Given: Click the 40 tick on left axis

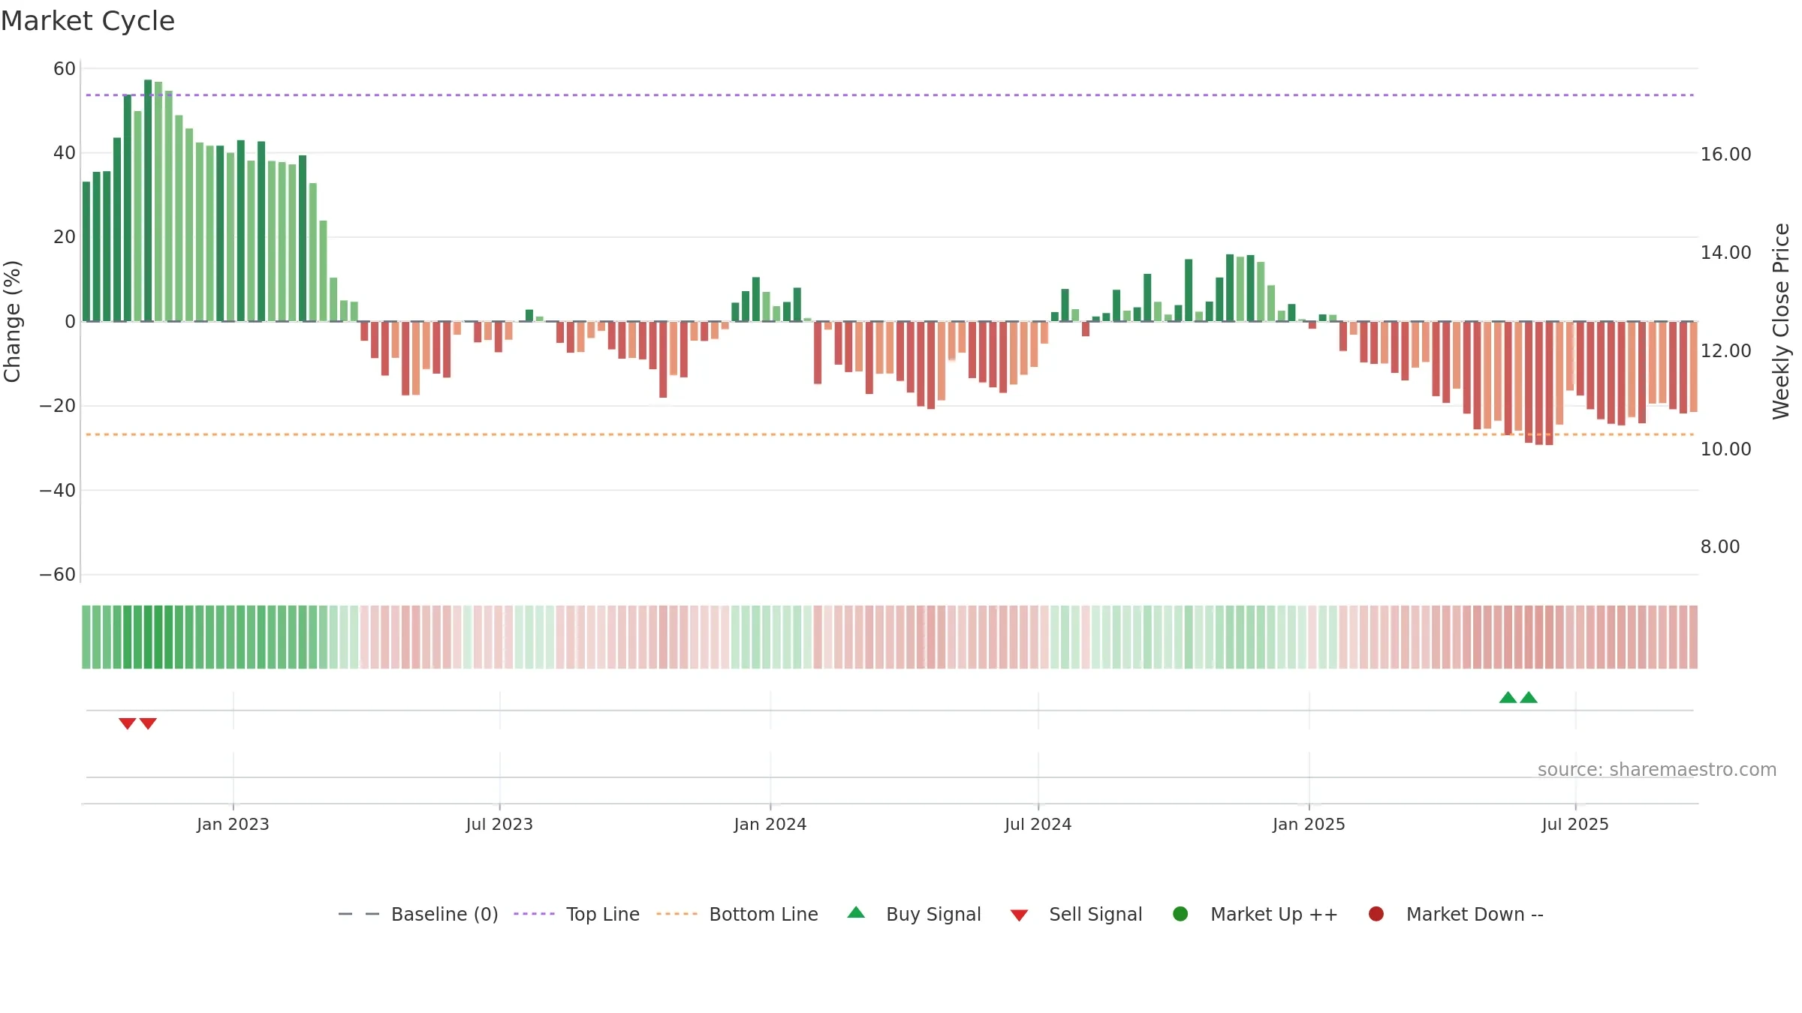Looking at the screenshot, I should point(65,153).
